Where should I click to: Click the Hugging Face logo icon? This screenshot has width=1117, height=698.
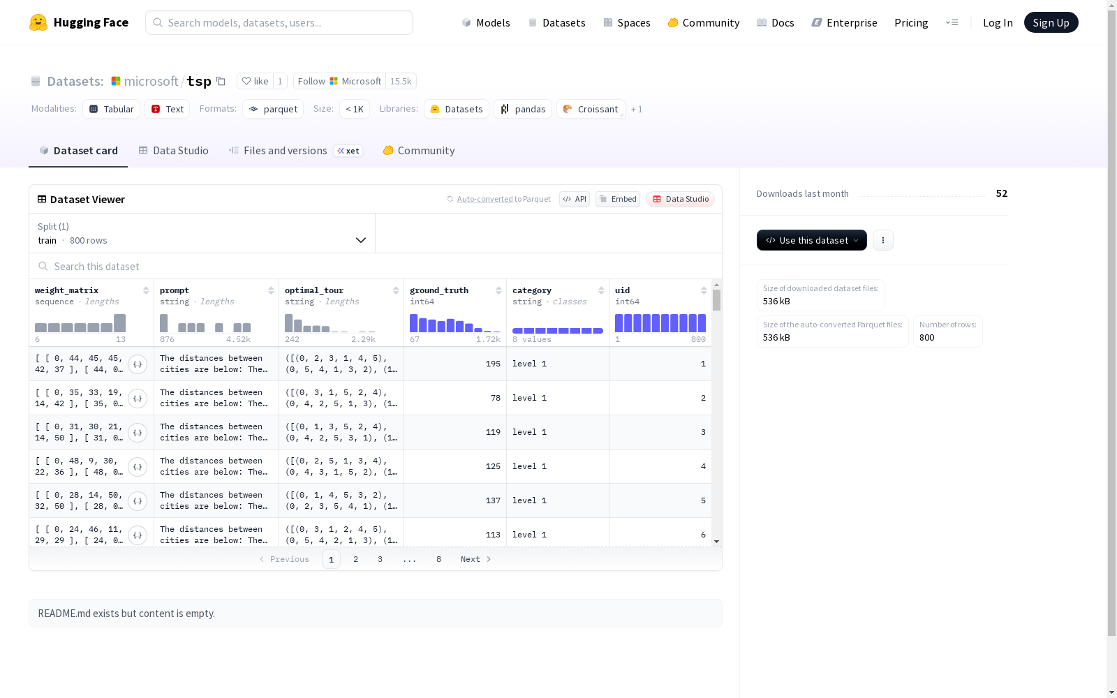point(38,22)
